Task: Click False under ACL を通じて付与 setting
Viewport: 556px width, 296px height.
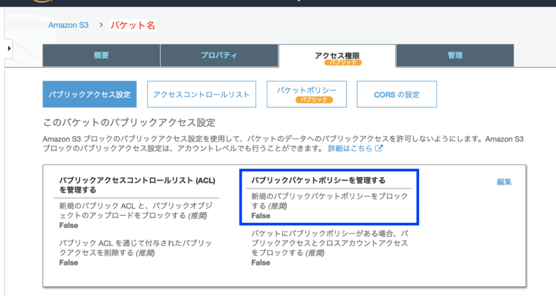Action: click(68, 262)
